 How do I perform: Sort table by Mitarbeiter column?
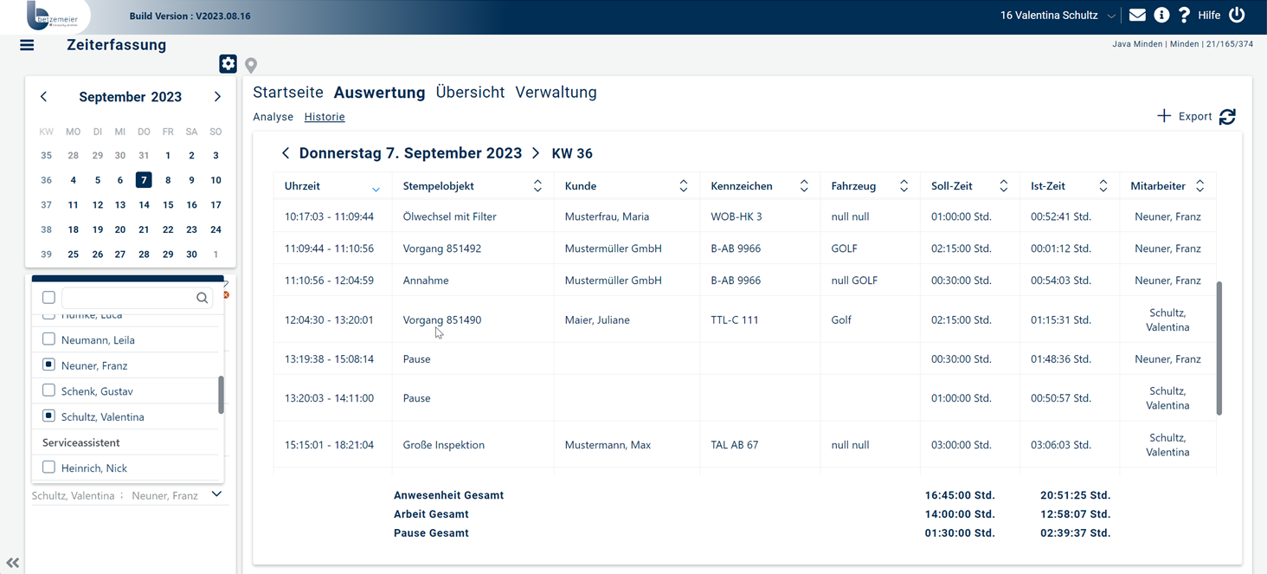1200,186
